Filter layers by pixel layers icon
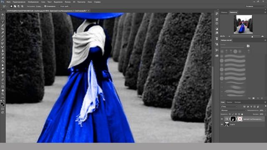This screenshot has width=267, height=150. (x=244, y=107)
